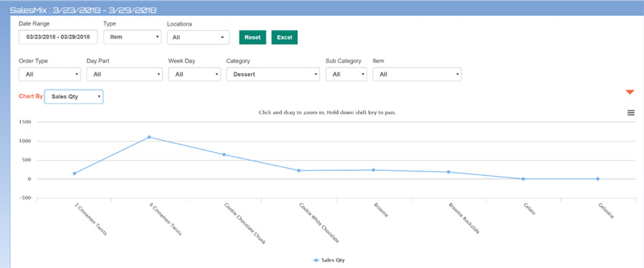Viewport: 644px width, 268px height.
Task: Open the Week Day dropdown
Action: [195, 74]
